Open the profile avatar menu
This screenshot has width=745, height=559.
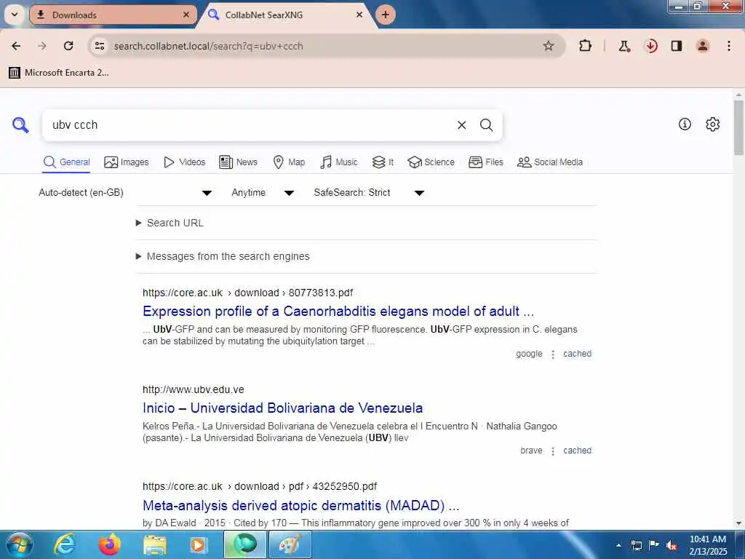(x=703, y=46)
